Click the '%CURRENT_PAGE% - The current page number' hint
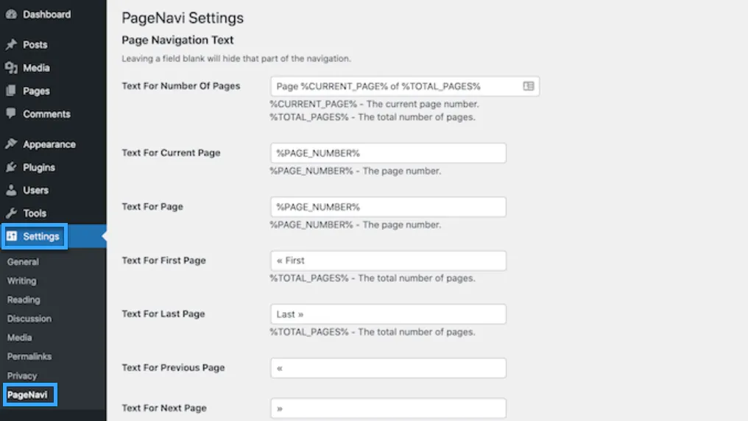748x421 pixels. 374,104
